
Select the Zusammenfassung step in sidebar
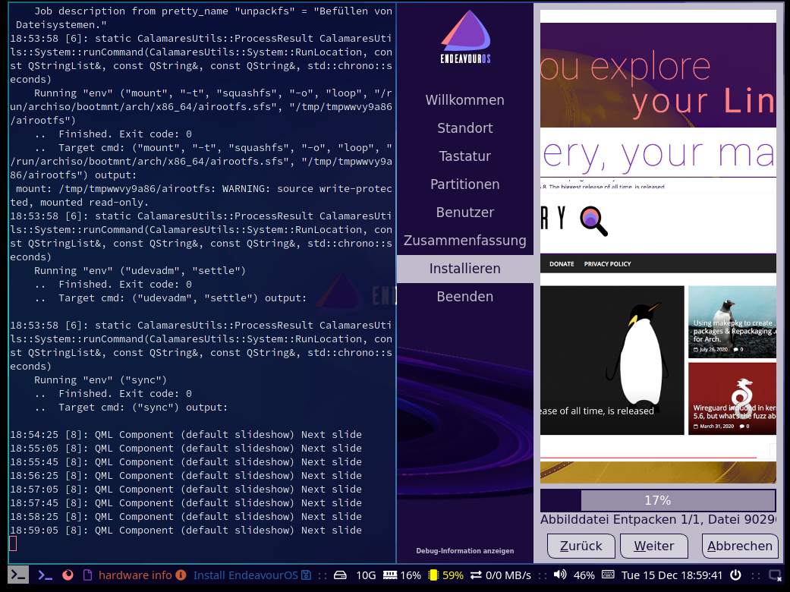[x=464, y=241]
